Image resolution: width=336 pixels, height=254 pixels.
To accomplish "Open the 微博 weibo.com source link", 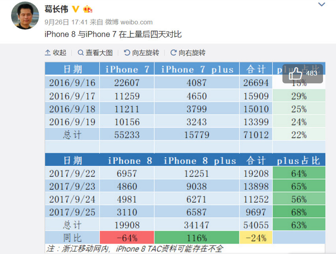I will pyautogui.click(x=129, y=22).
